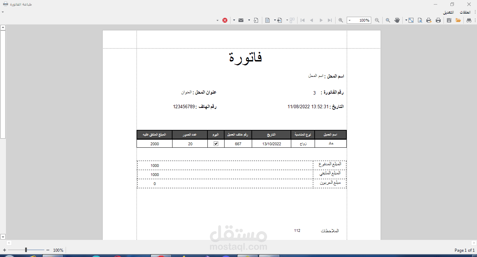Click the table cell with value 2000
Viewport: 477px width, 257px height.
pyautogui.click(x=154, y=144)
